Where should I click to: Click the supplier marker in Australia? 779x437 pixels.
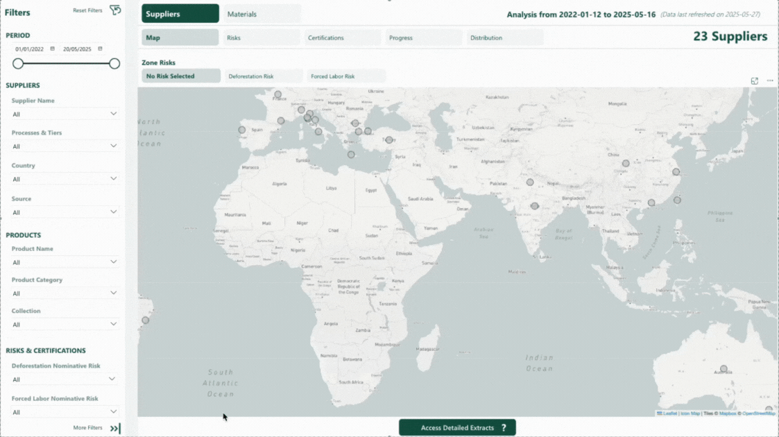pyautogui.click(x=724, y=369)
